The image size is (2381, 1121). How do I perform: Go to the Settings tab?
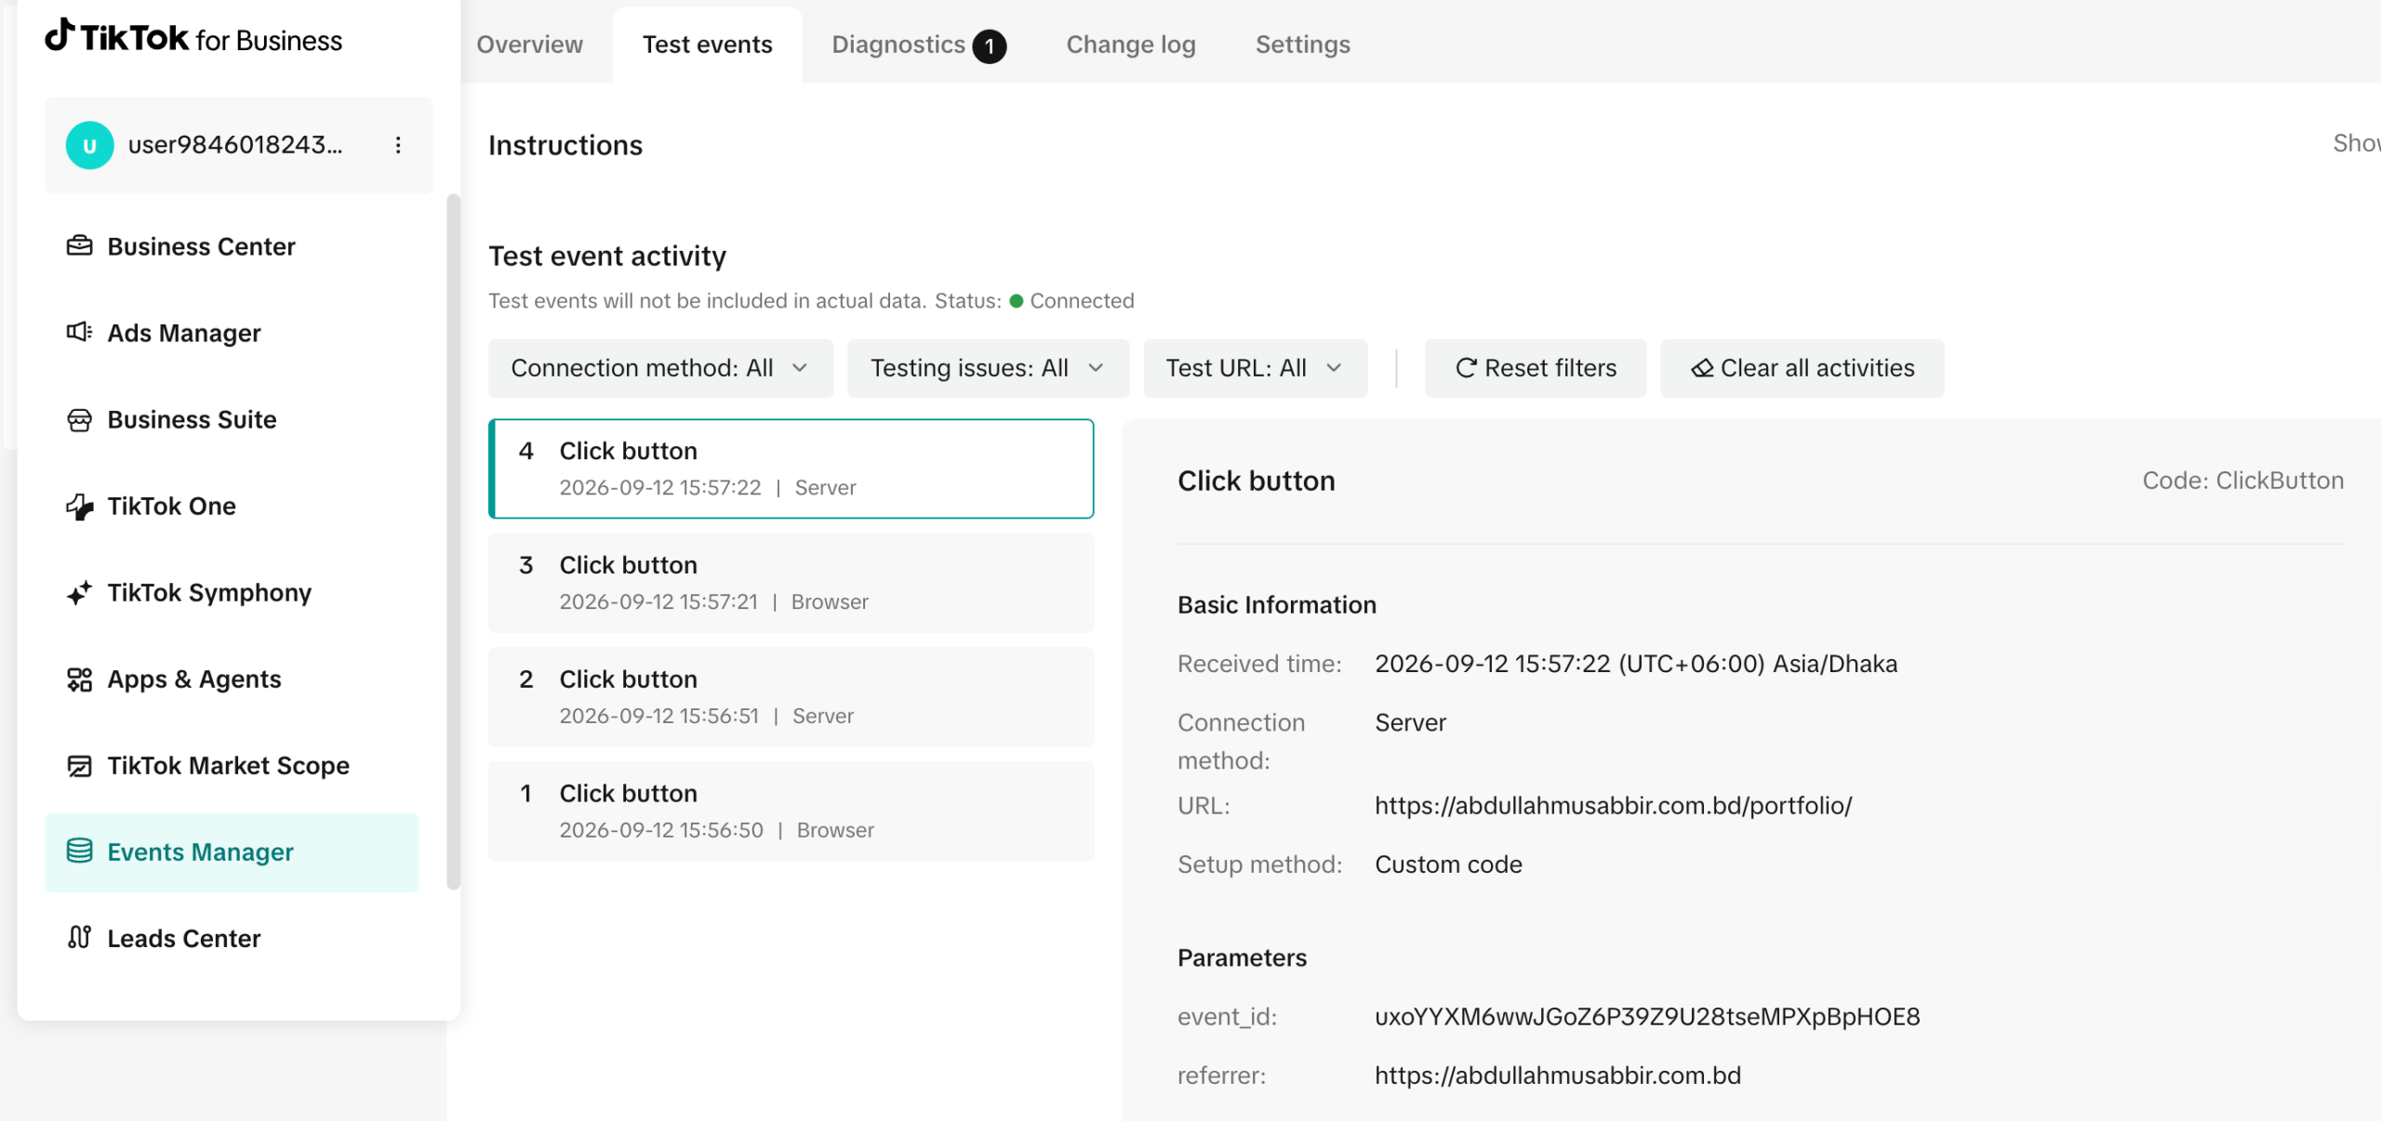(x=1303, y=45)
